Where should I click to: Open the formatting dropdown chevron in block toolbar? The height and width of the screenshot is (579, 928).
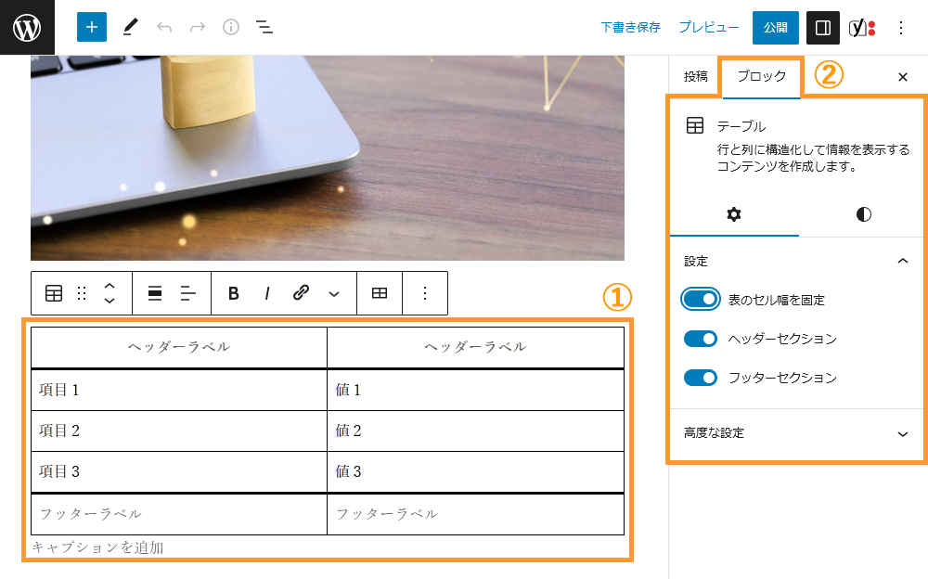pyautogui.click(x=336, y=292)
